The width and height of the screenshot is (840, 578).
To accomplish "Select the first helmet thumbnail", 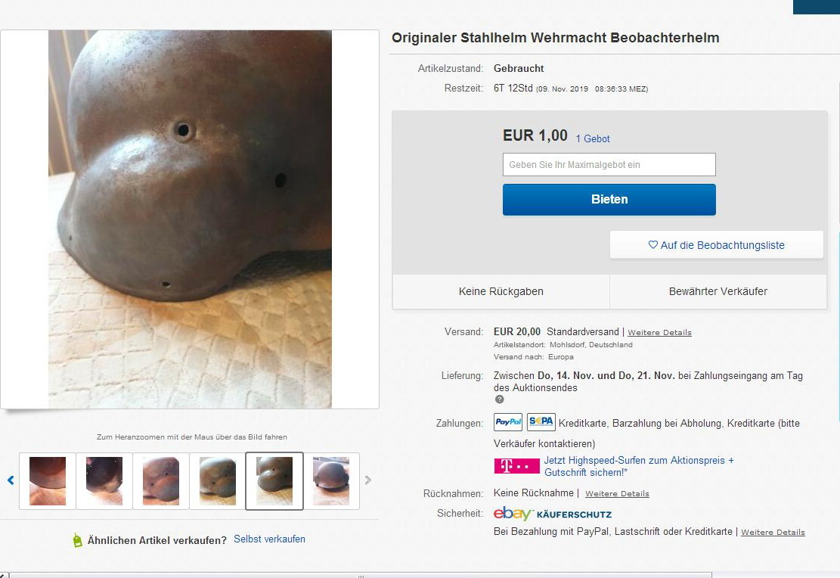I will 48,481.
